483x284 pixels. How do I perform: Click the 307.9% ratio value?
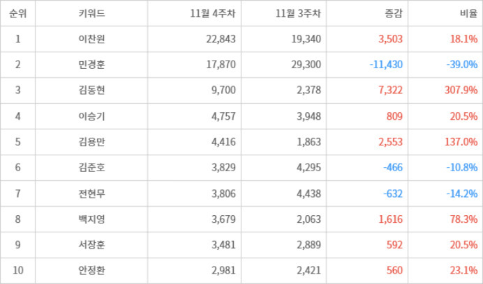pos(459,90)
